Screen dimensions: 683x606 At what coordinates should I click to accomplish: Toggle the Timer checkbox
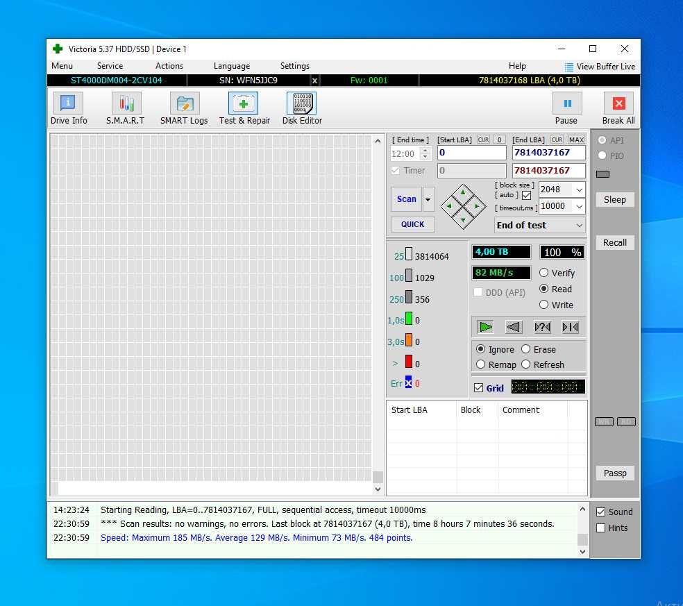[x=395, y=170]
